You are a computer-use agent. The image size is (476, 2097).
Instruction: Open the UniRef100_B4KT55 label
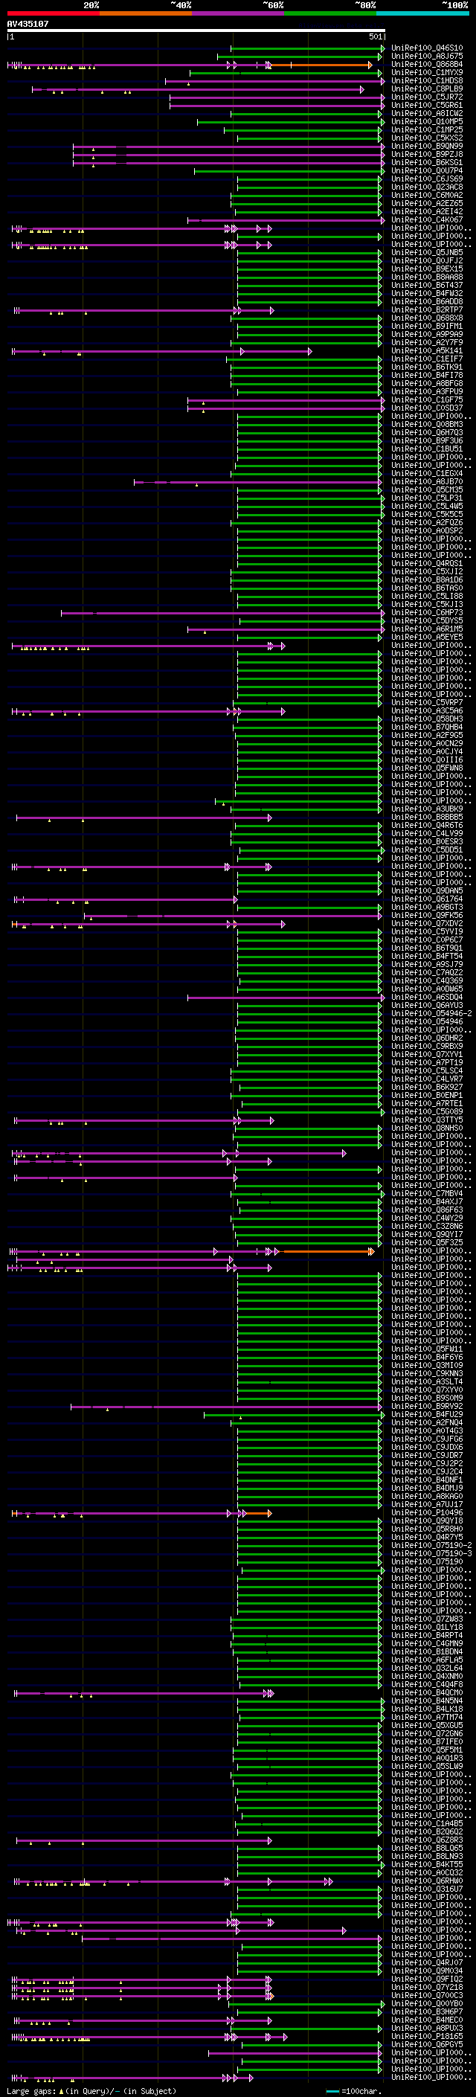tap(427, 1864)
